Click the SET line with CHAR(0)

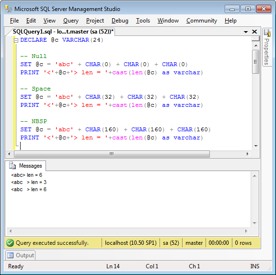[x=104, y=64]
